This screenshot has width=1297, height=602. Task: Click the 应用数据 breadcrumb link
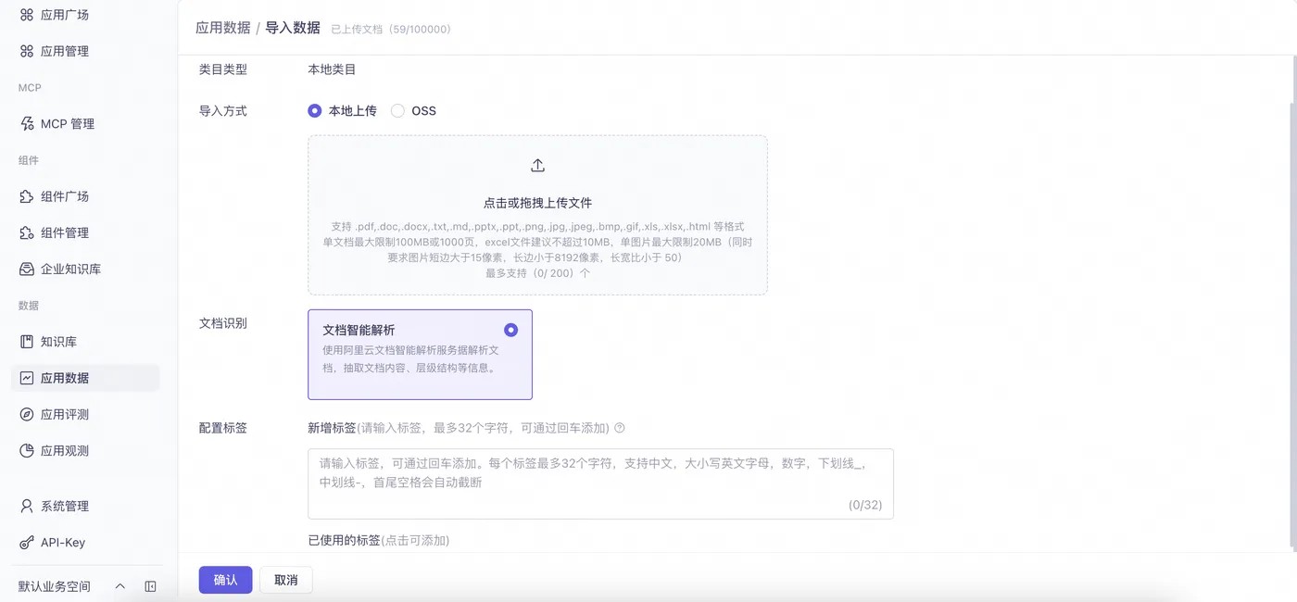(x=223, y=28)
